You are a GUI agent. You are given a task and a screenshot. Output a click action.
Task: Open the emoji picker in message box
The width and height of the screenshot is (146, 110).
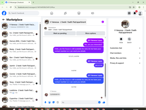pos(99,102)
